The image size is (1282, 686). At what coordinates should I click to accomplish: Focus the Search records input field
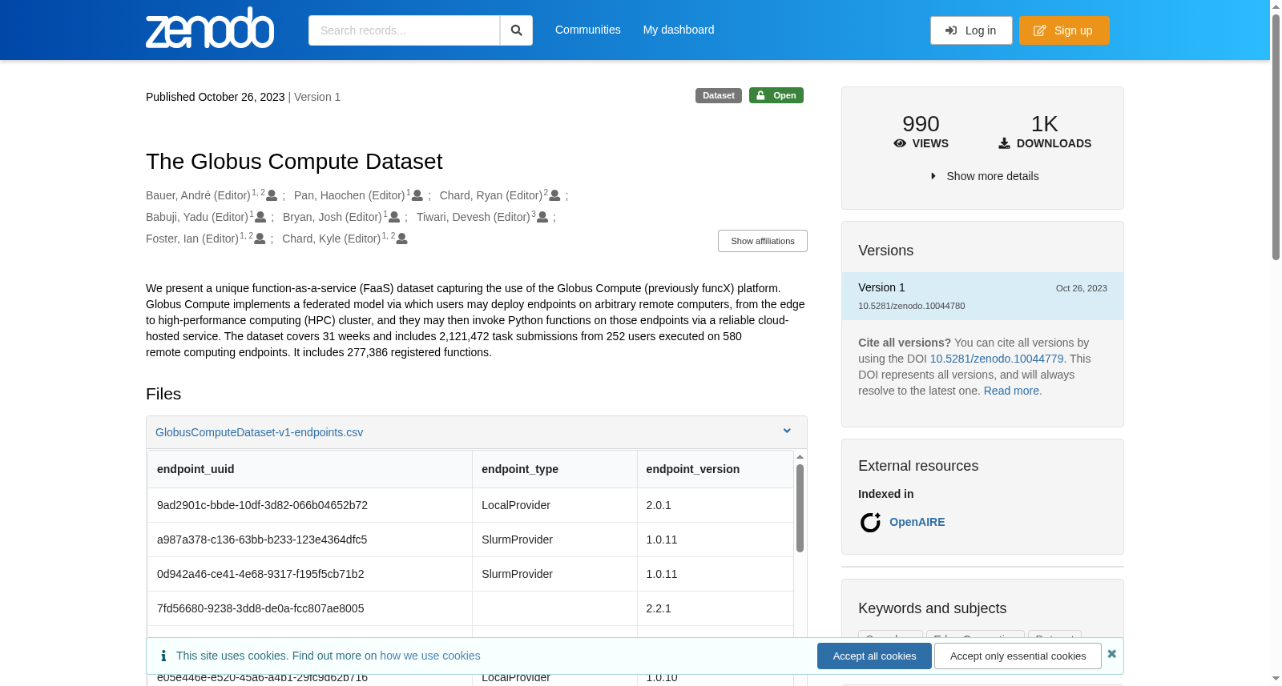click(404, 30)
